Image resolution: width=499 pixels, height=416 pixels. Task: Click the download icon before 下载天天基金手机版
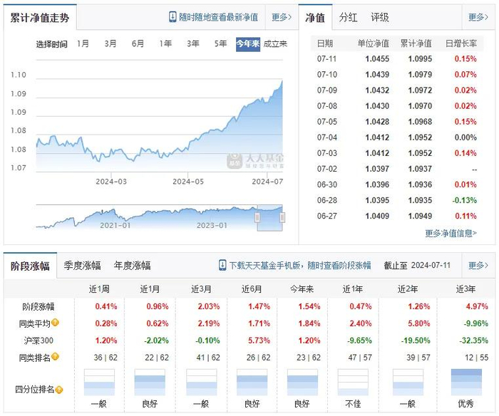coord(222,266)
